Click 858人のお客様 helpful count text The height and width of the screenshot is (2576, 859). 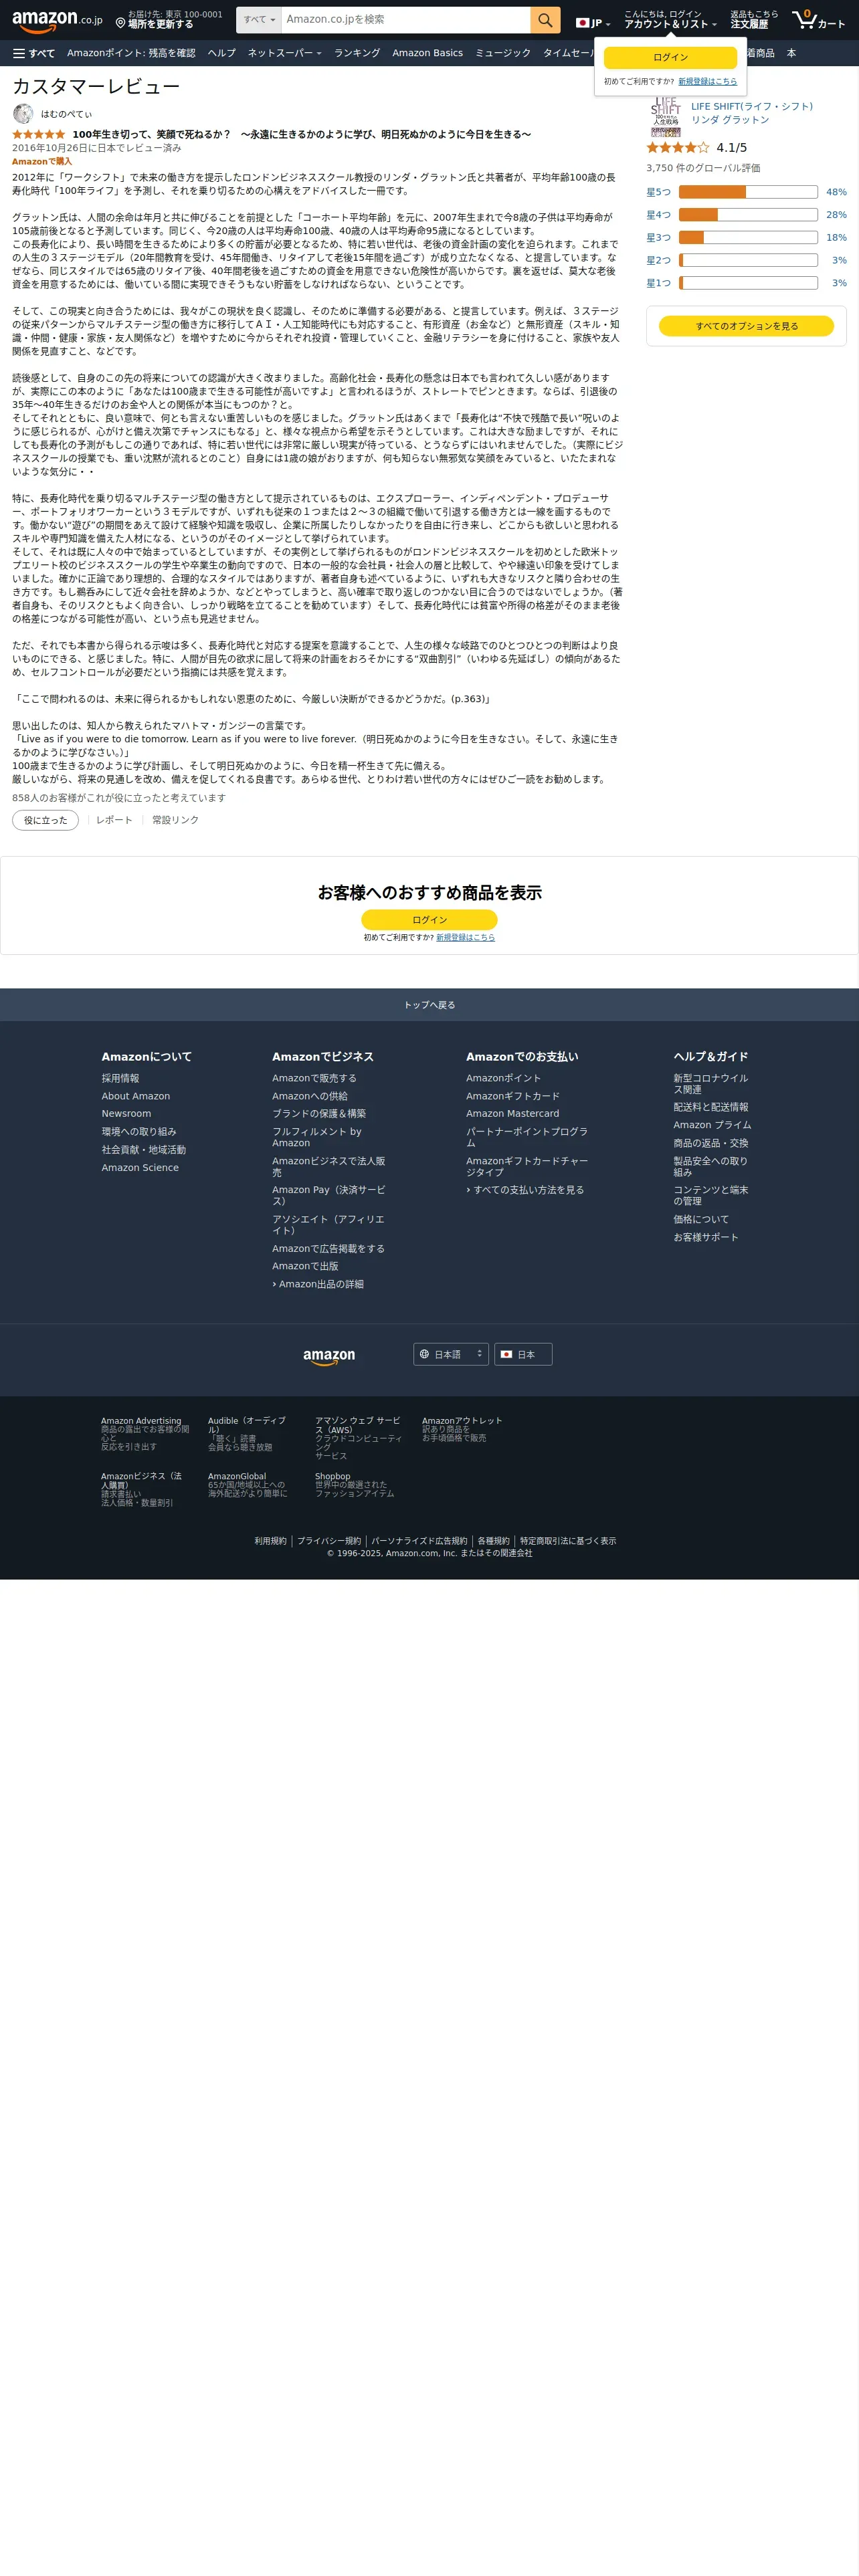pyautogui.click(x=119, y=799)
